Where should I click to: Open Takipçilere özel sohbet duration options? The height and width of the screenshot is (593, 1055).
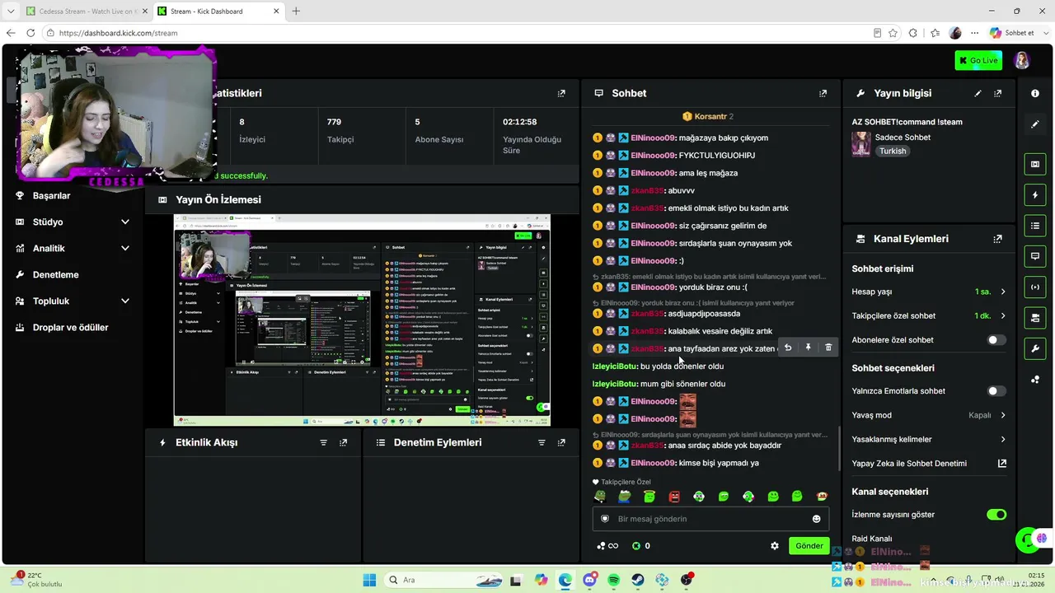click(929, 316)
